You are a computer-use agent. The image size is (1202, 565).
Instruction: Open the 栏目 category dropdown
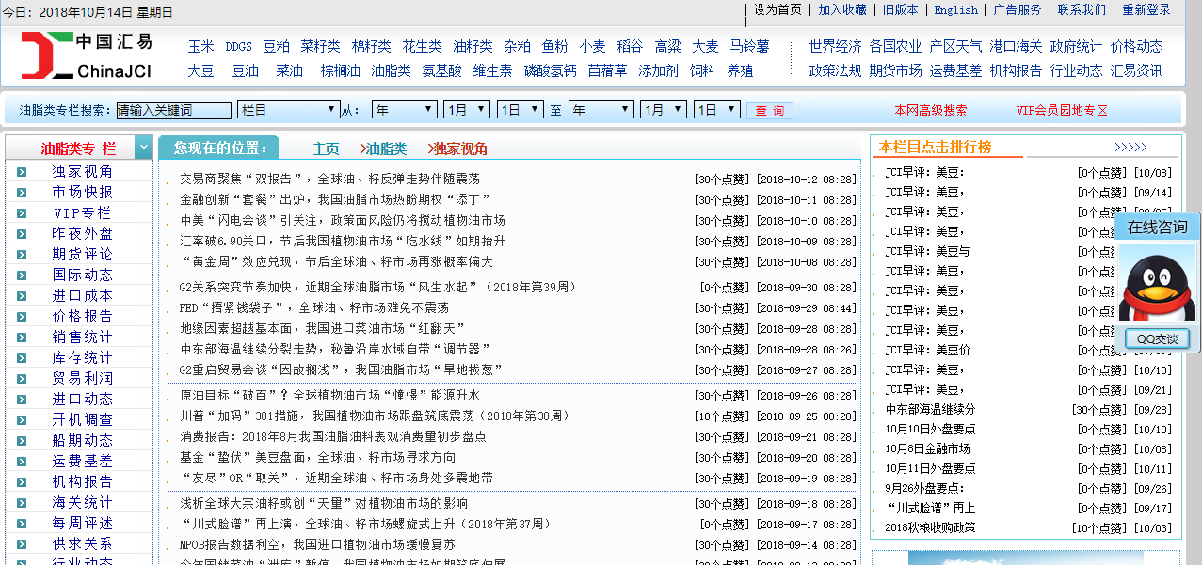pos(288,110)
